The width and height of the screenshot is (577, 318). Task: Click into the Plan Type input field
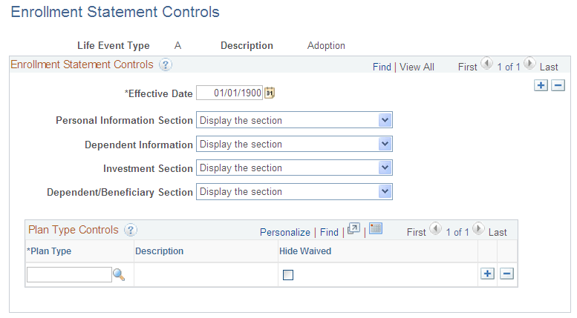click(x=69, y=275)
